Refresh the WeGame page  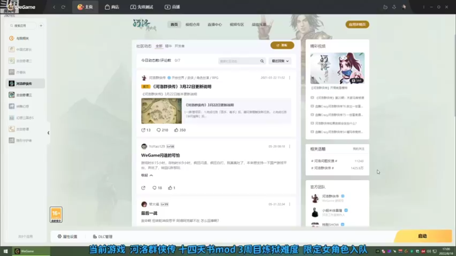pyautogui.click(x=63, y=7)
